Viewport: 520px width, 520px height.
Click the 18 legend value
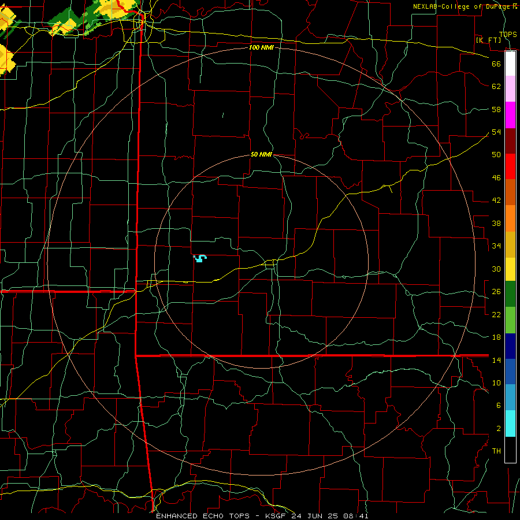point(496,337)
